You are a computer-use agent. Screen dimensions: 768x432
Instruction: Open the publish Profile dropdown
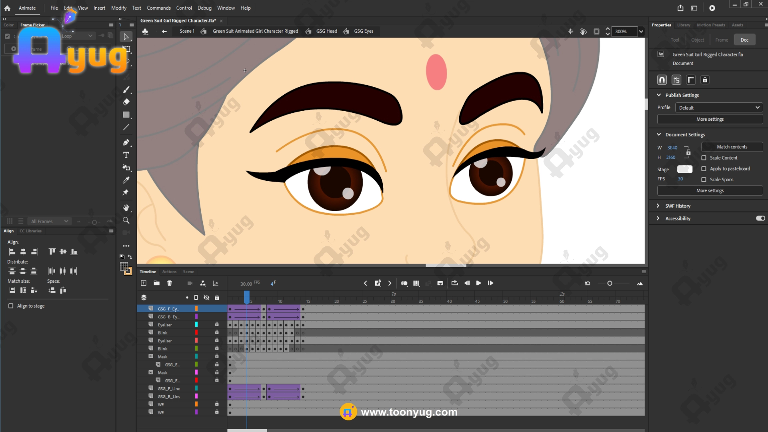click(718, 108)
